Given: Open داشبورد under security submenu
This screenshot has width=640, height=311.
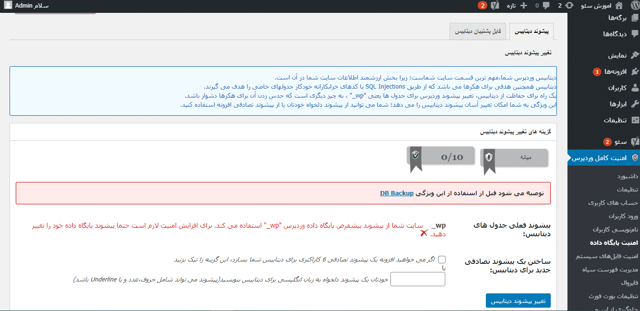Looking at the screenshot, I should (x=627, y=176).
